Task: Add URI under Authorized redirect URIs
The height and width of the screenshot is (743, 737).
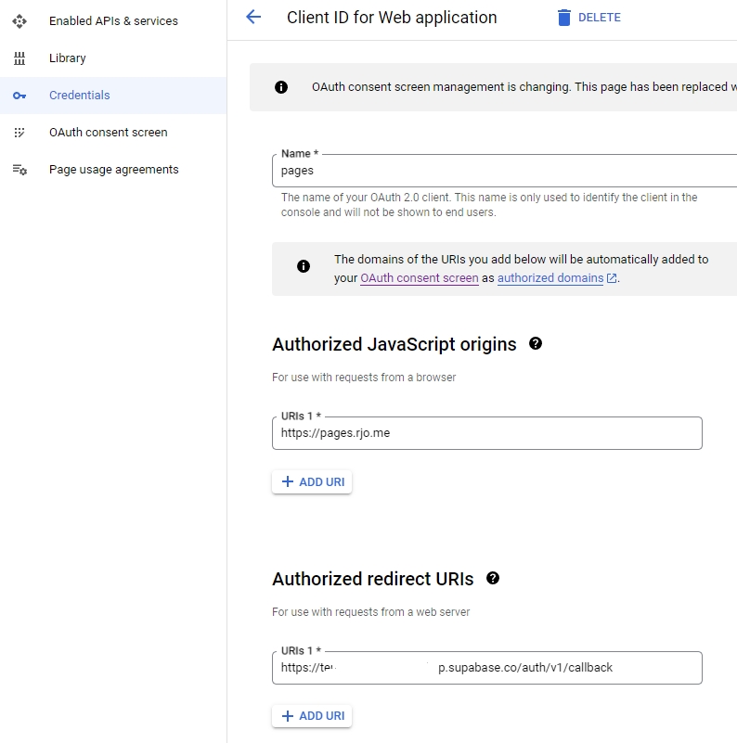Action: click(x=312, y=716)
